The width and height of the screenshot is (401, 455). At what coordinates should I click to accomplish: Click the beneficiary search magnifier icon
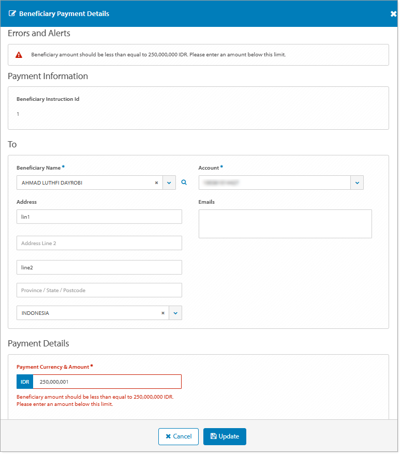[x=184, y=183]
